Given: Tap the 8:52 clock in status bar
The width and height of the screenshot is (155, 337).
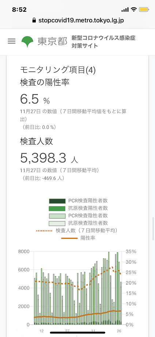Looking at the screenshot, I should tap(19, 10).
